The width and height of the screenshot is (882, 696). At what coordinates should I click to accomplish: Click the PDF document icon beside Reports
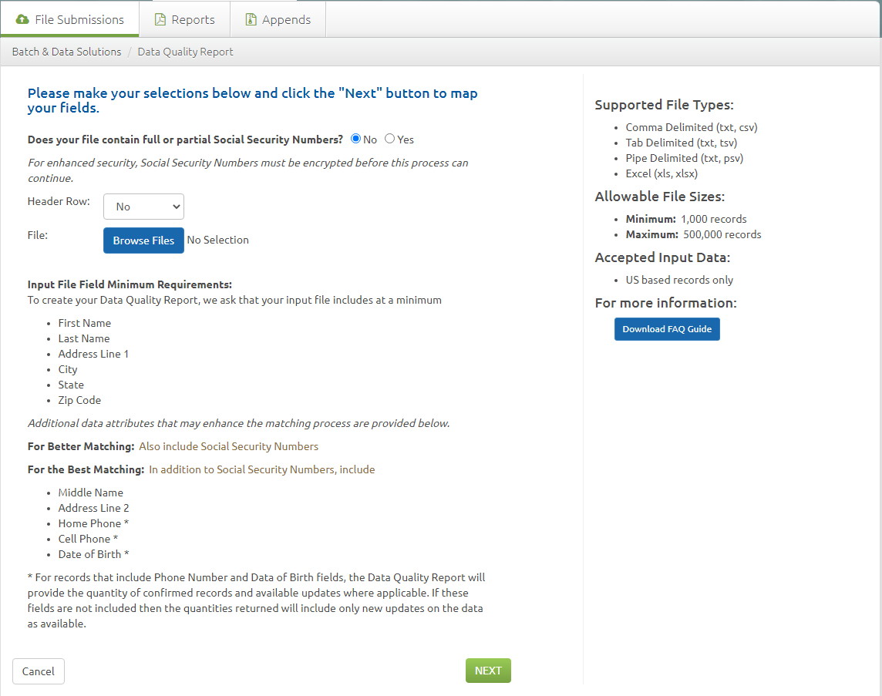pyautogui.click(x=160, y=20)
